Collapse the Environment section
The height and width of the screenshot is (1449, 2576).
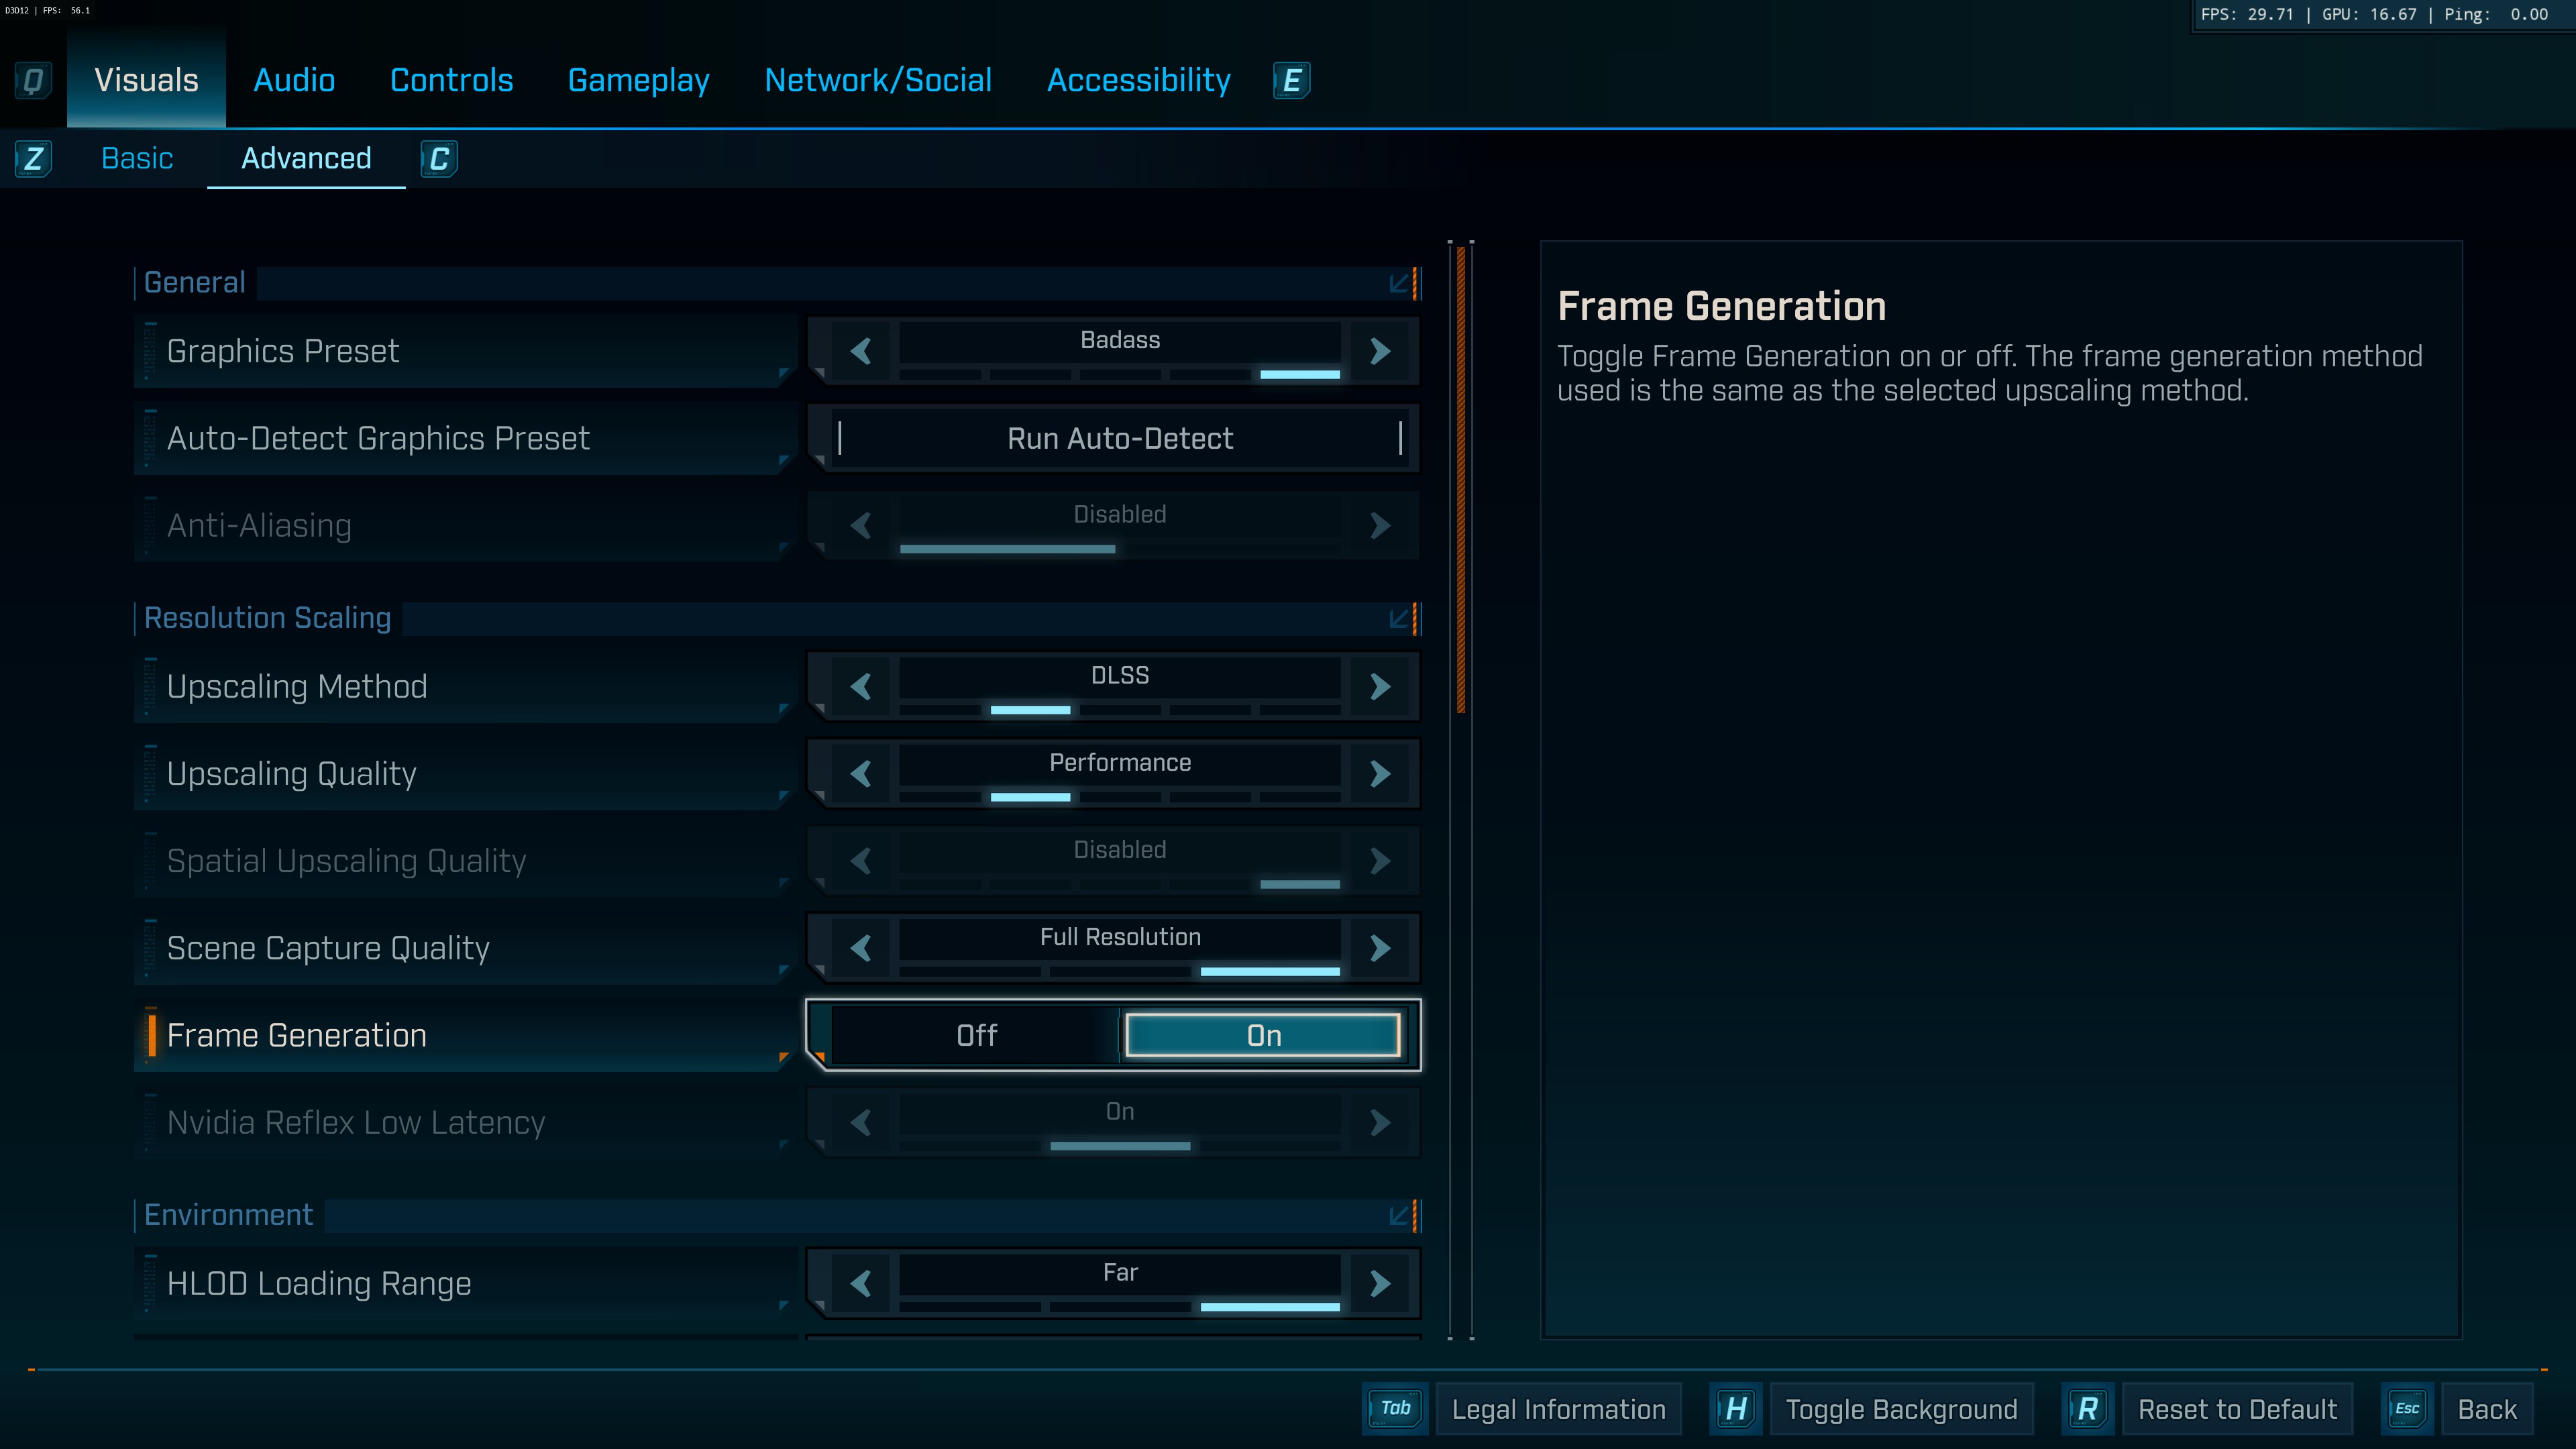point(1399,1215)
